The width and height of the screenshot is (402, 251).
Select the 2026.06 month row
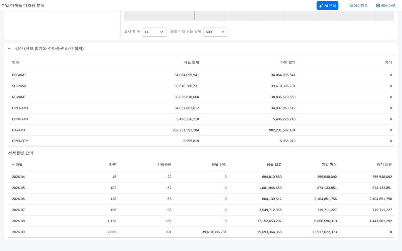point(201,199)
